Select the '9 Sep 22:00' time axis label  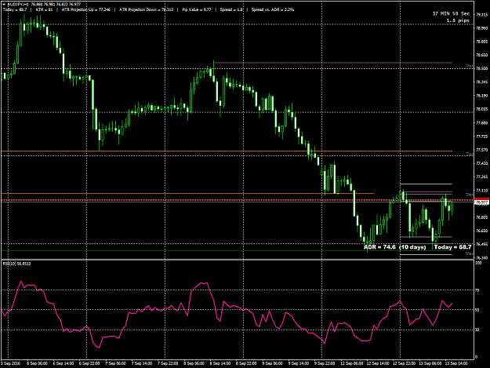point(325,363)
